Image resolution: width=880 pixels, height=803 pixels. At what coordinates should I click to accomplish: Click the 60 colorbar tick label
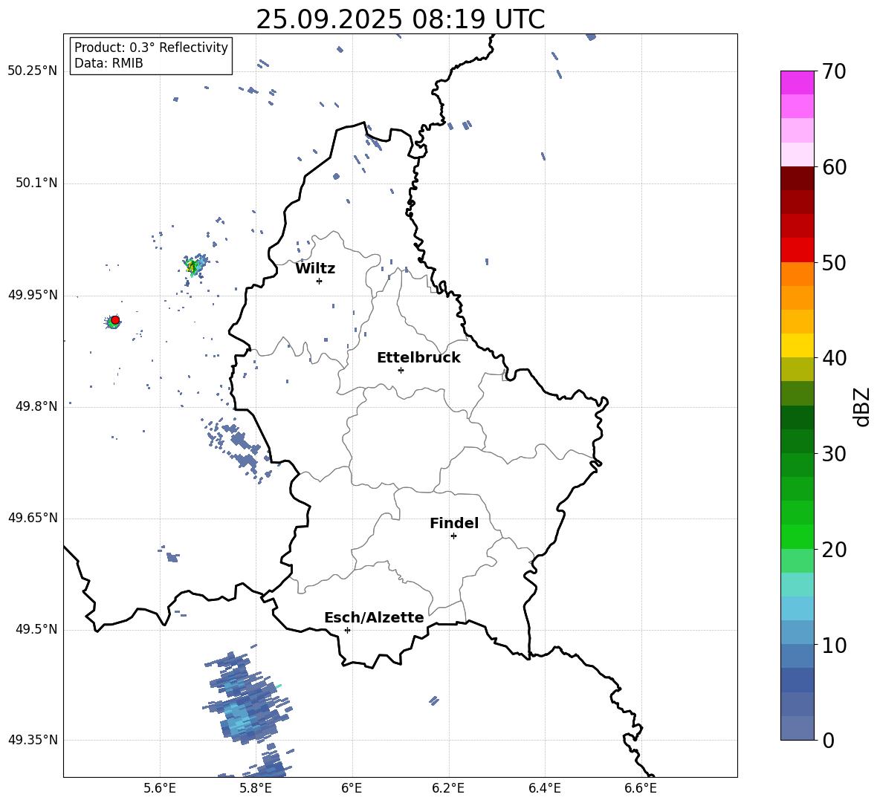click(x=834, y=167)
